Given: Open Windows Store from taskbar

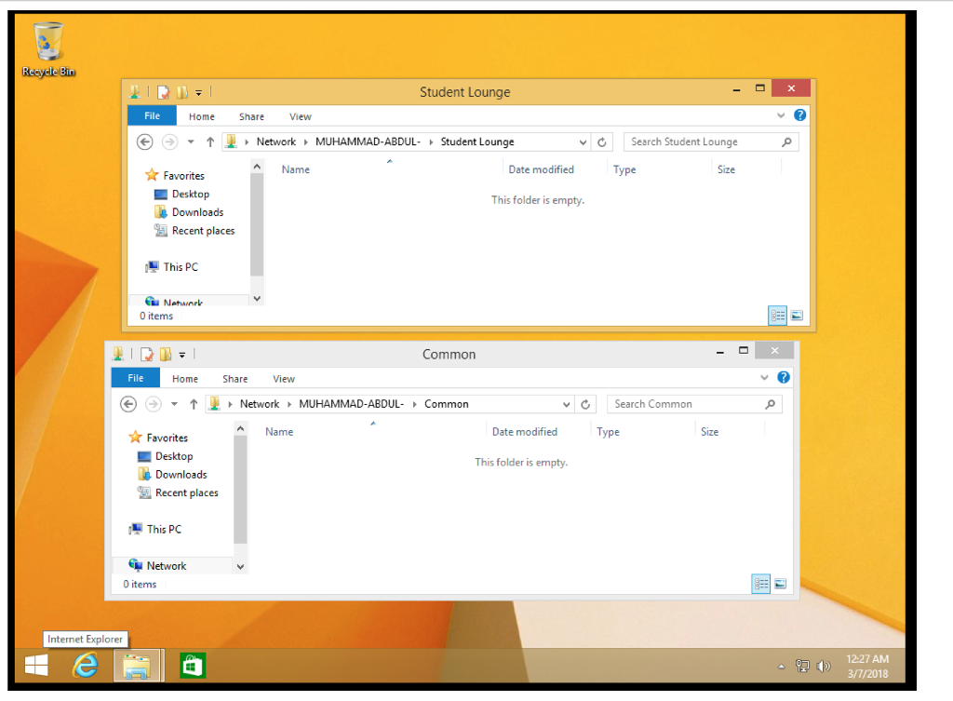Looking at the screenshot, I should point(192,665).
